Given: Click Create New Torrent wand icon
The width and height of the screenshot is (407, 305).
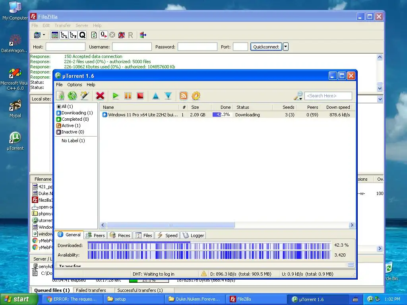Looking at the screenshot, I should point(85,96).
